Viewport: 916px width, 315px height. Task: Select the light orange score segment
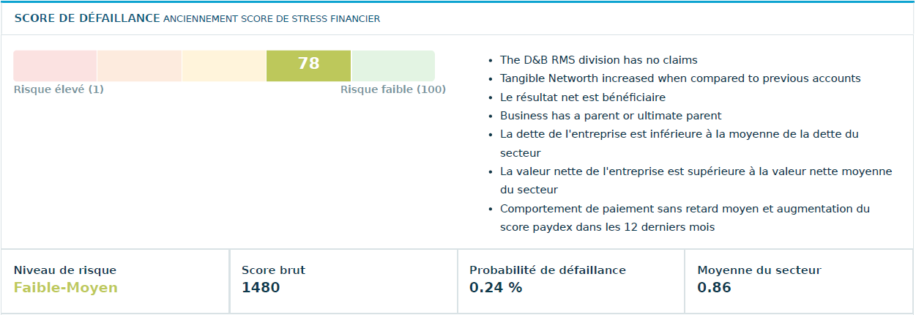(139, 66)
